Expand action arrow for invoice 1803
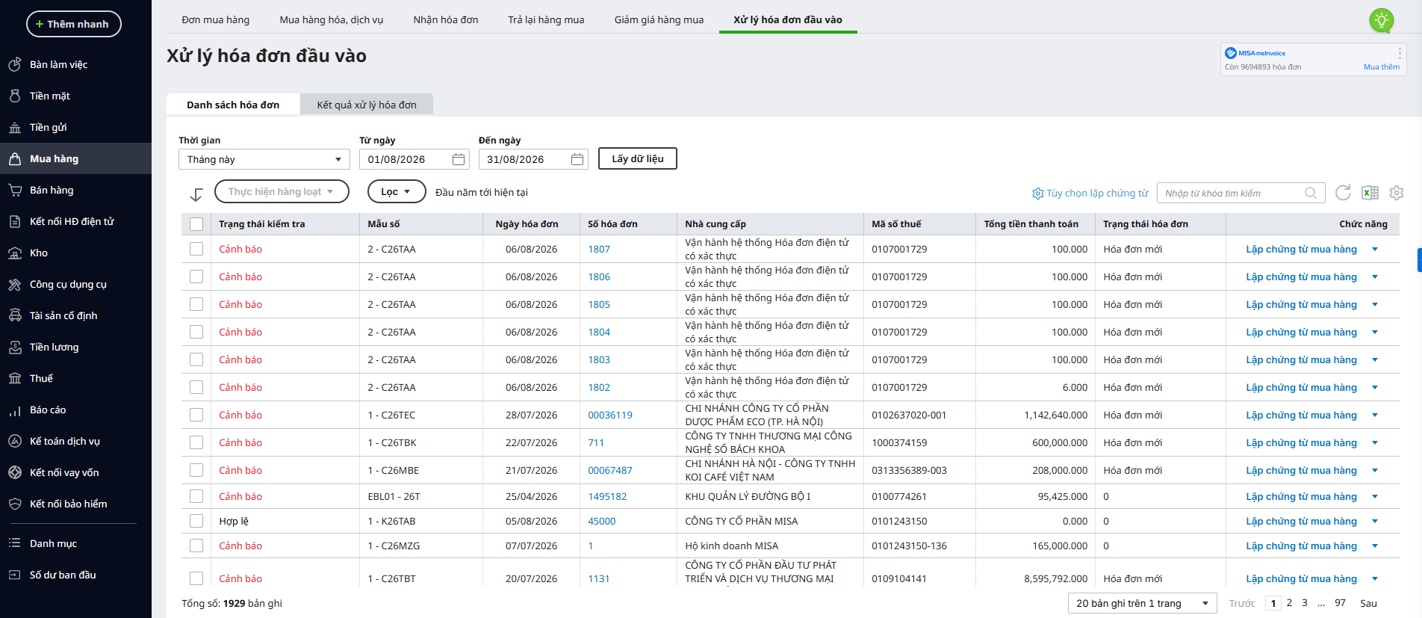The image size is (1422, 618). click(x=1375, y=359)
